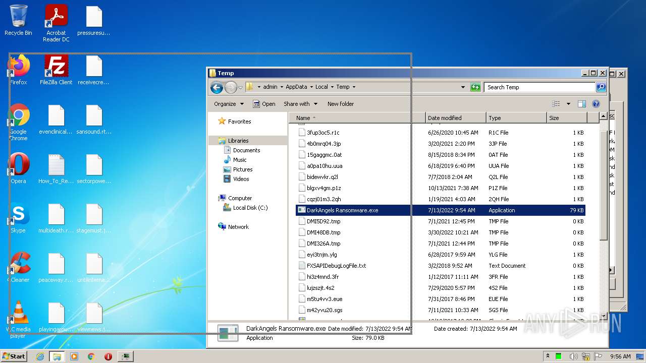646x363 pixels.
Task: Select the peaceway.r... desktop file
Action: (56, 267)
